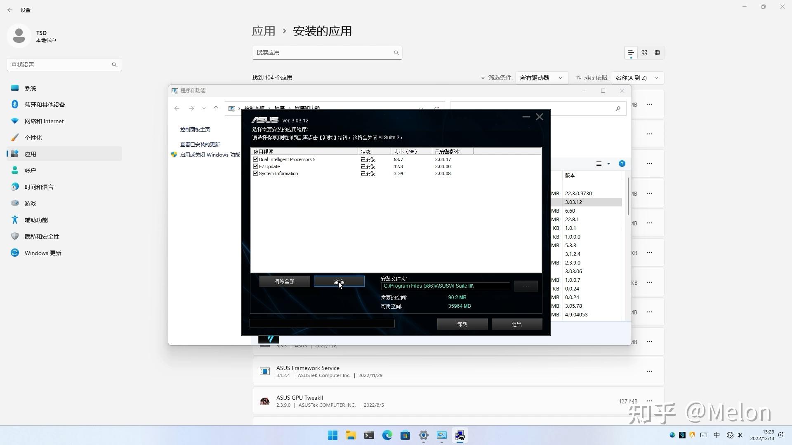Open File Explorer from the taskbar
This screenshot has height=445, width=792.
(351, 435)
